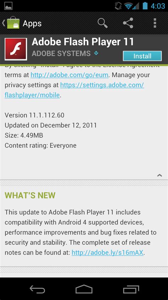Tap the Adobe Flash Player app icon
This screenshot has height=300, width=168.
16,49
